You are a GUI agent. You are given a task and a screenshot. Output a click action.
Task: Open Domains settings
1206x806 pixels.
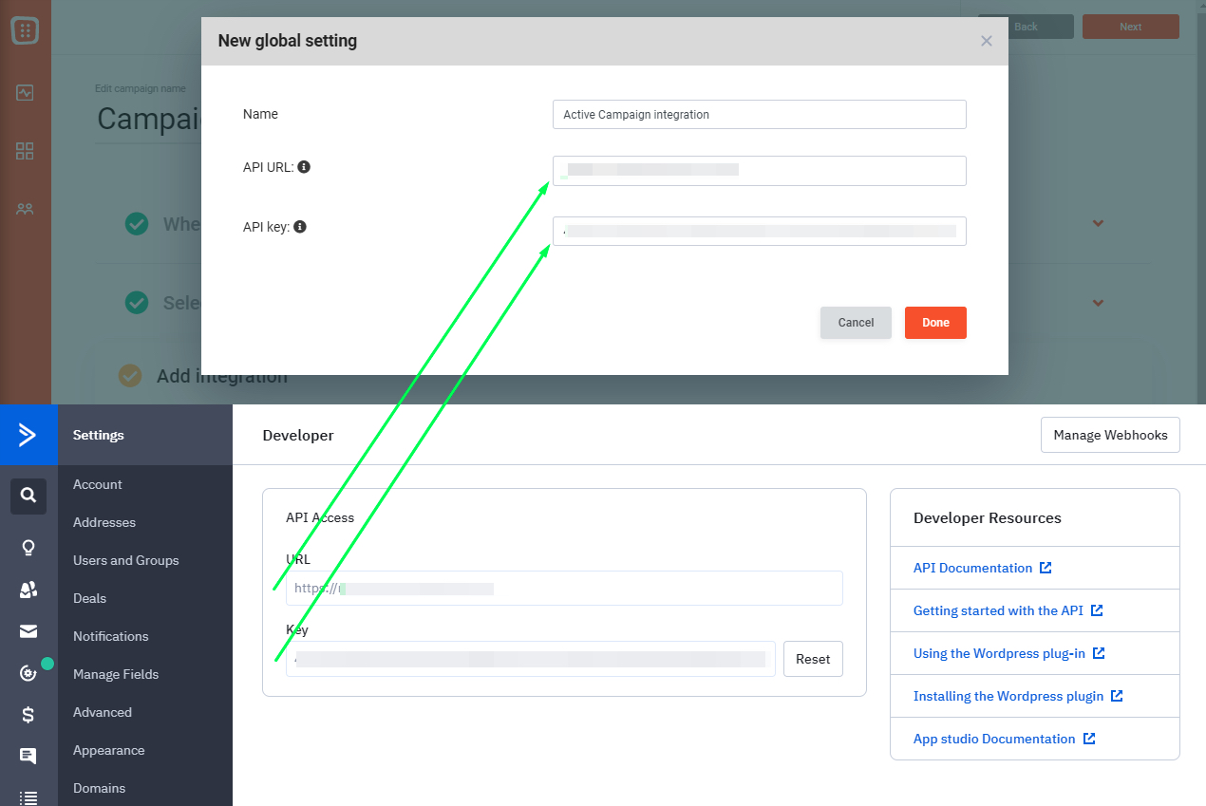coord(100,788)
